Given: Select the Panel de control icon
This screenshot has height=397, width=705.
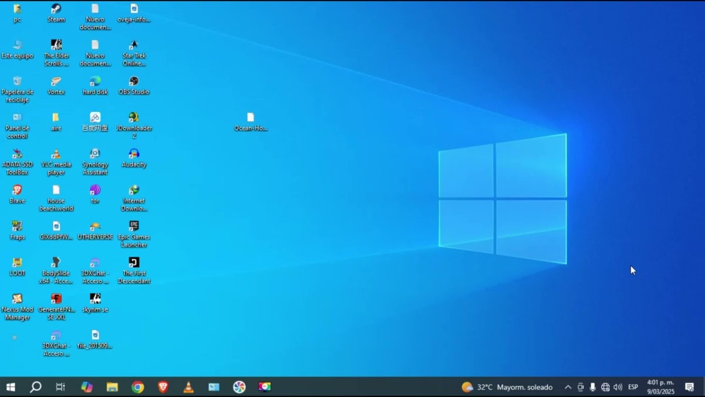Looking at the screenshot, I should coord(17,126).
